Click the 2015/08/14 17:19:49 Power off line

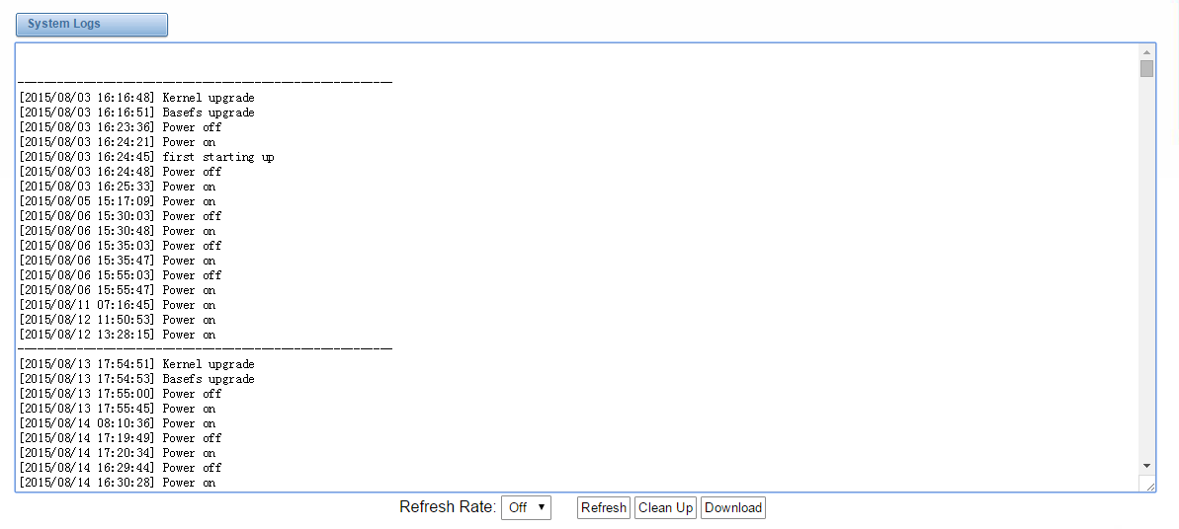click(x=121, y=438)
